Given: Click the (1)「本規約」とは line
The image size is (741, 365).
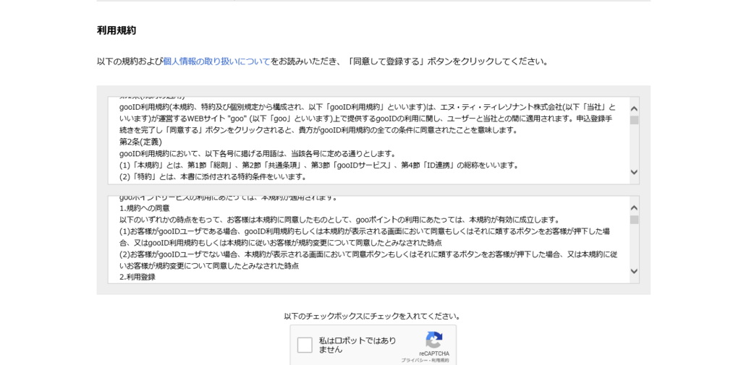Looking at the screenshot, I should [319, 166].
